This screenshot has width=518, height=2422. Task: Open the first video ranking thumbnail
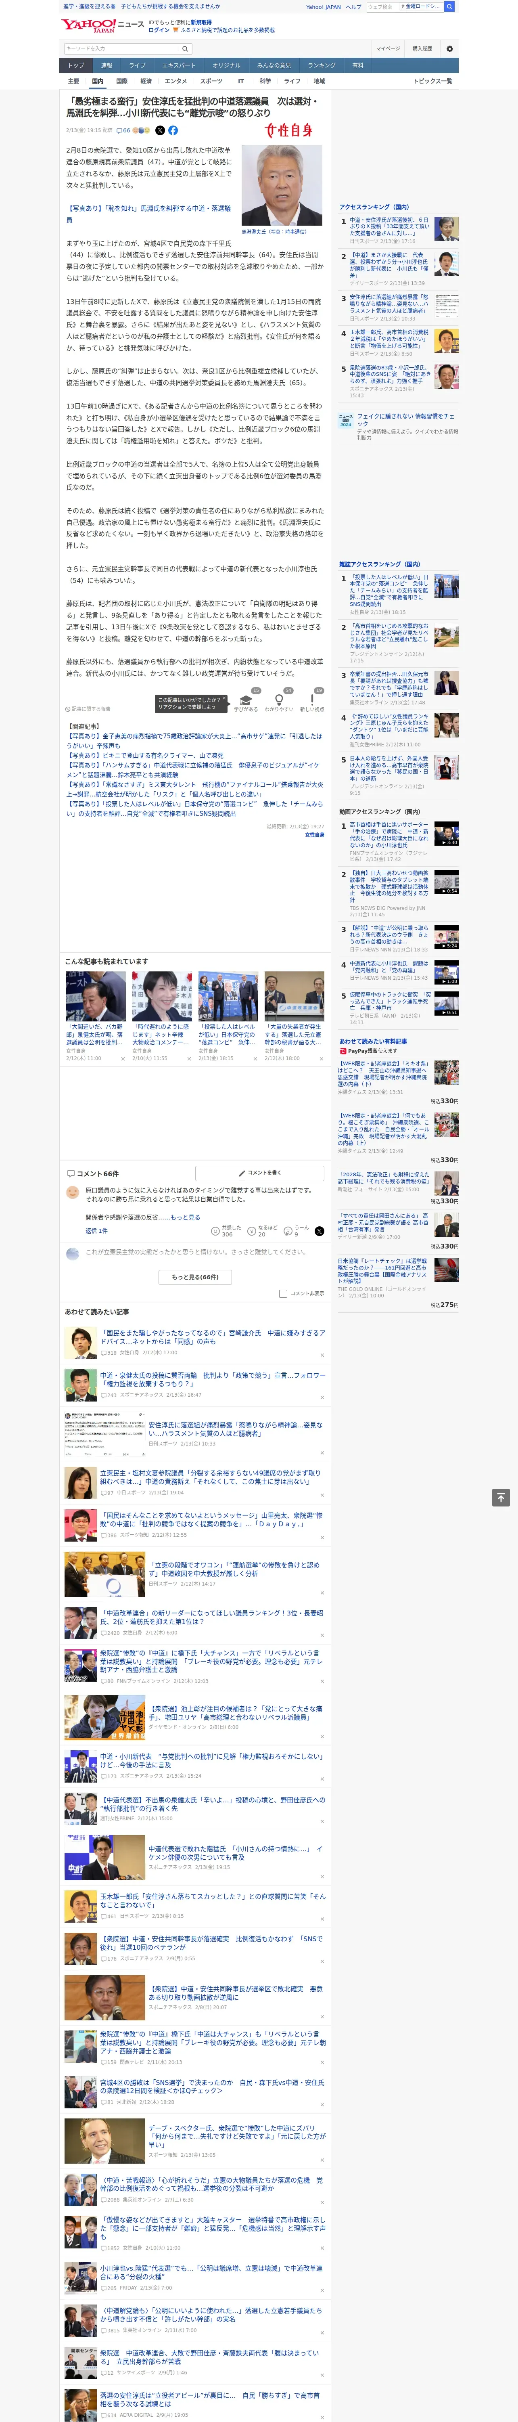point(447,833)
